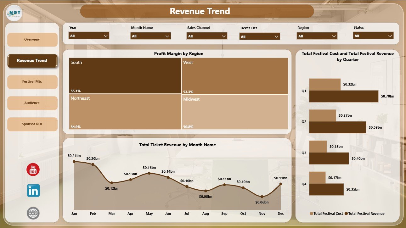This screenshot has height=228, width=406.
Task: Navigate to Sponsor ROI page
Action: 32,124
